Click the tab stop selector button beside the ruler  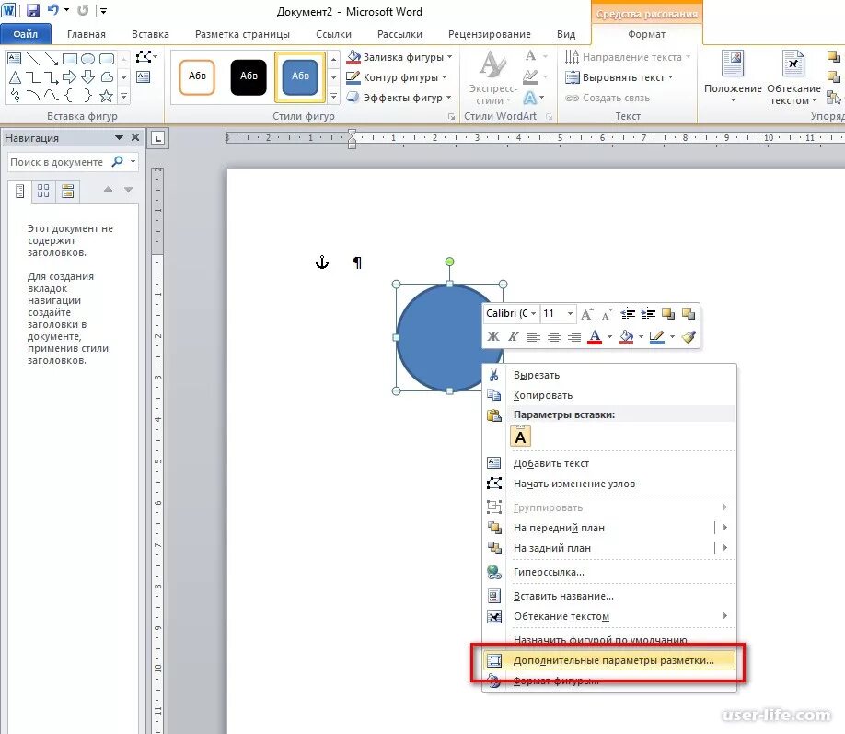pos(158,138)
